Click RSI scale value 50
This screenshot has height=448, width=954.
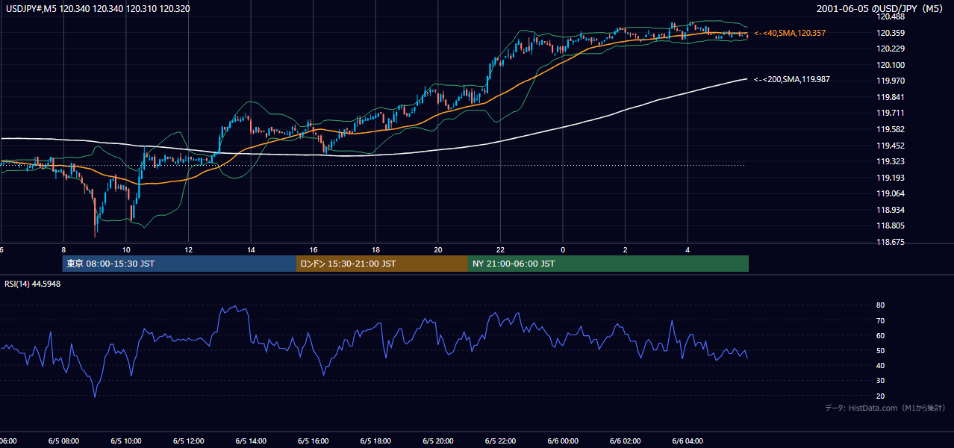click(880, 350)
